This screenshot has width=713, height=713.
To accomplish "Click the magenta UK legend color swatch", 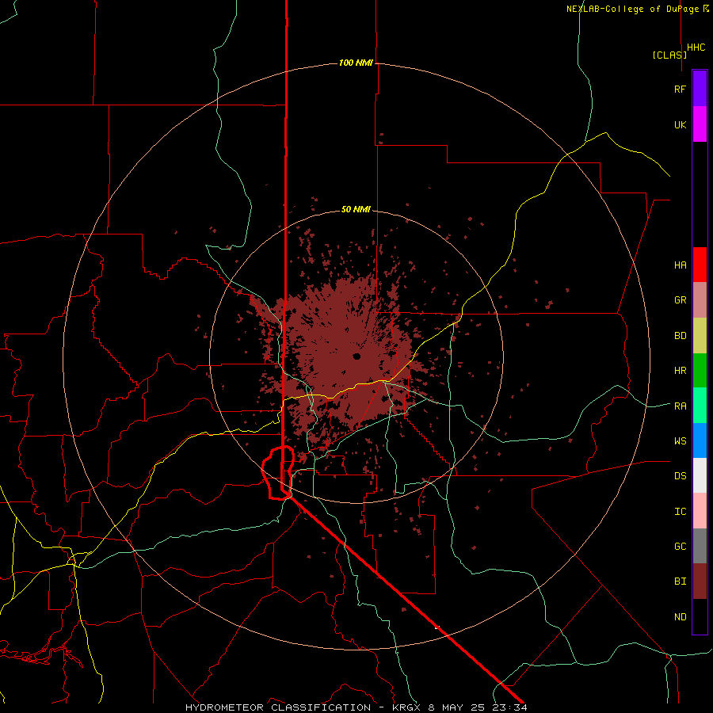I will [x=700, y=124].
